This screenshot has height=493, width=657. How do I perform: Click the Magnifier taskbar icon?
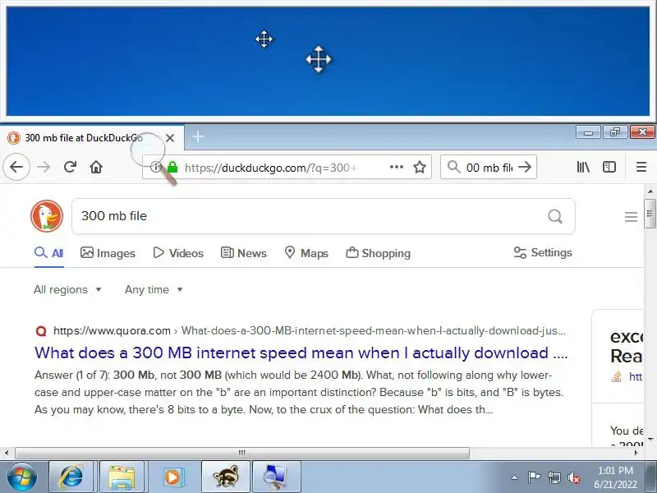pos(277,477)
